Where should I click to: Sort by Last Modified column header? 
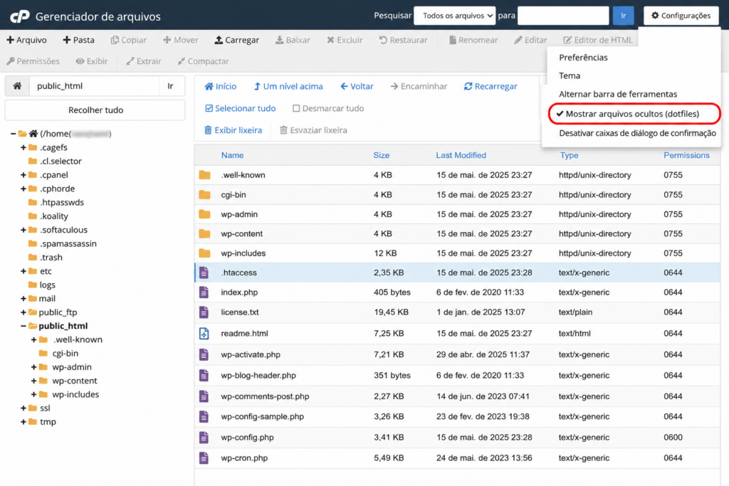tap(461, 155)
